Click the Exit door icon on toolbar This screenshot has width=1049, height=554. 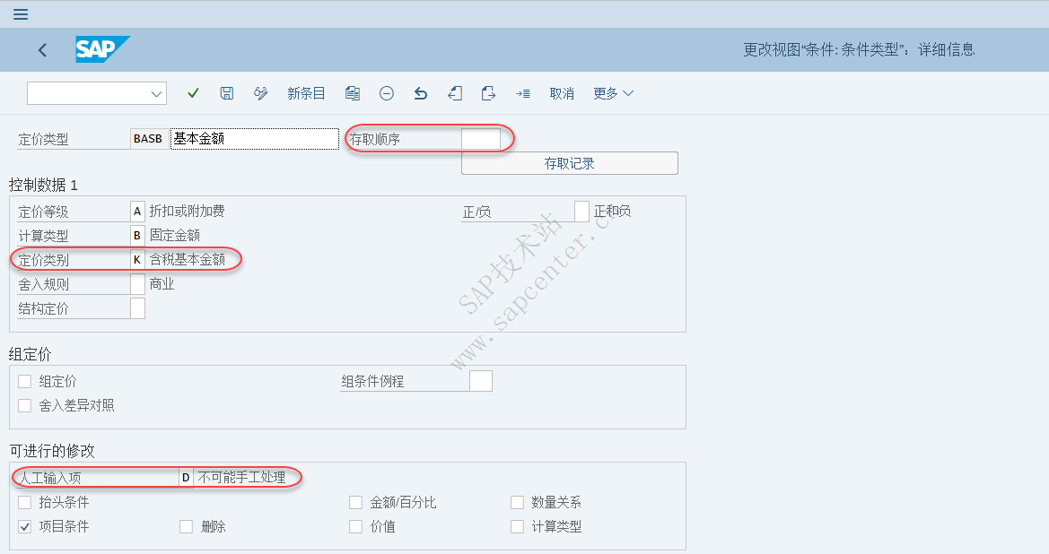[x=454, y=92]
